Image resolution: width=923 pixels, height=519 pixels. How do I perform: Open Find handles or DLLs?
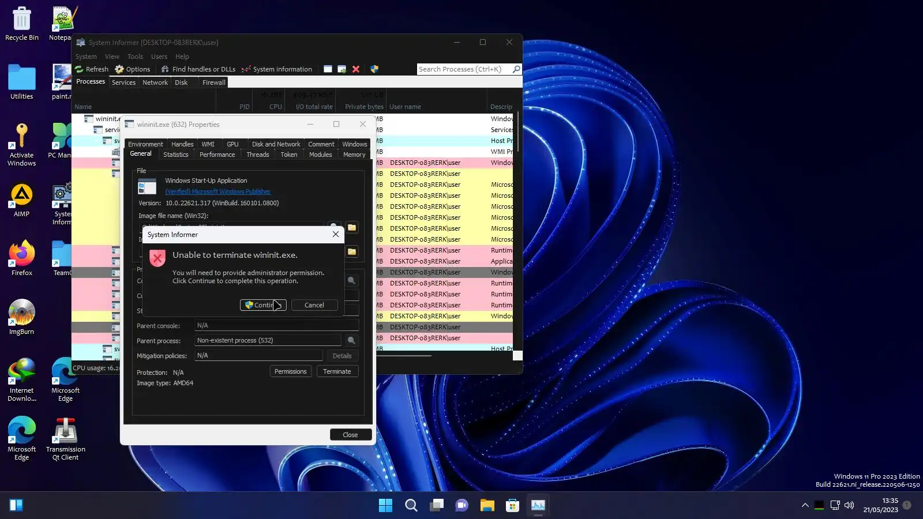(198, 69)
